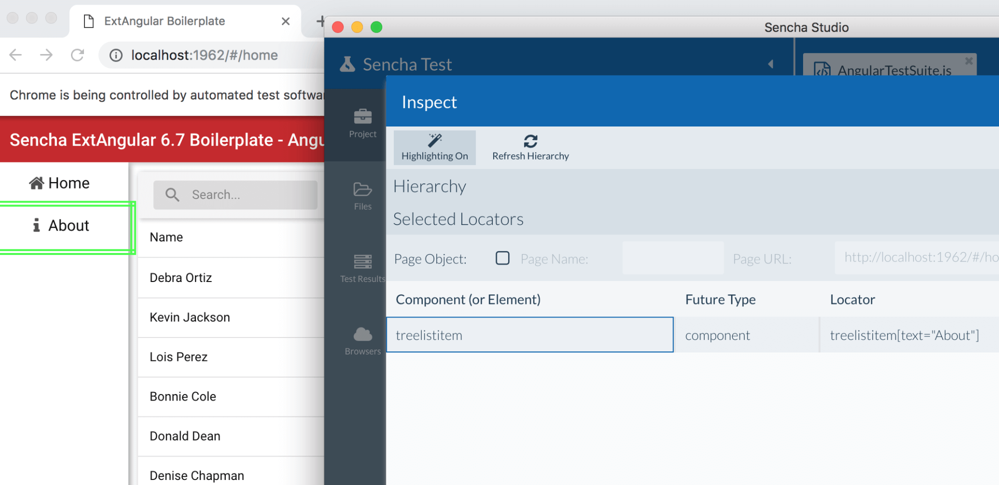Click Refresh Hierarchy button
999x485 pixels.
point(530,147)
